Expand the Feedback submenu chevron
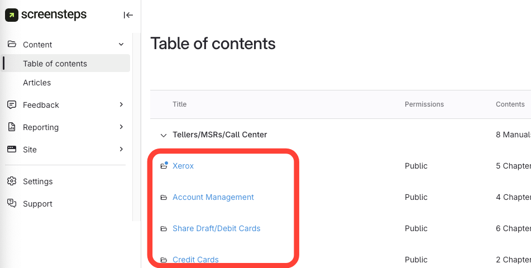The height and width of the screenshot is (268, 531). 121,104
